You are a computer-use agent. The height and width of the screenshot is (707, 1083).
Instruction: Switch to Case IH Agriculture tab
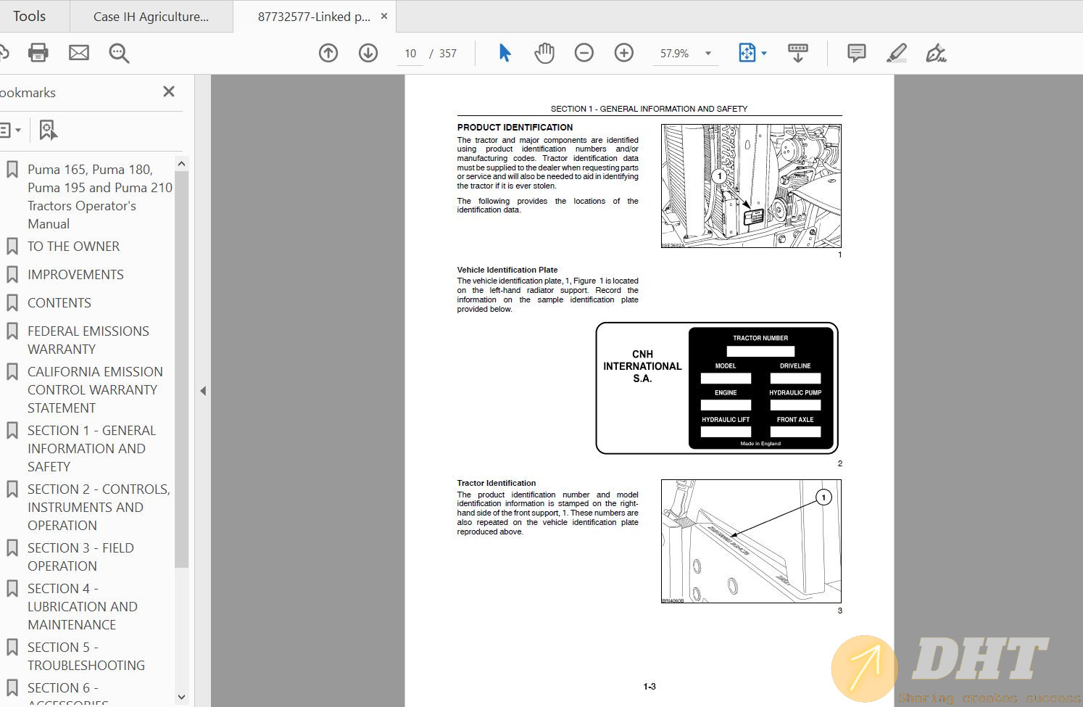(151, 17)
